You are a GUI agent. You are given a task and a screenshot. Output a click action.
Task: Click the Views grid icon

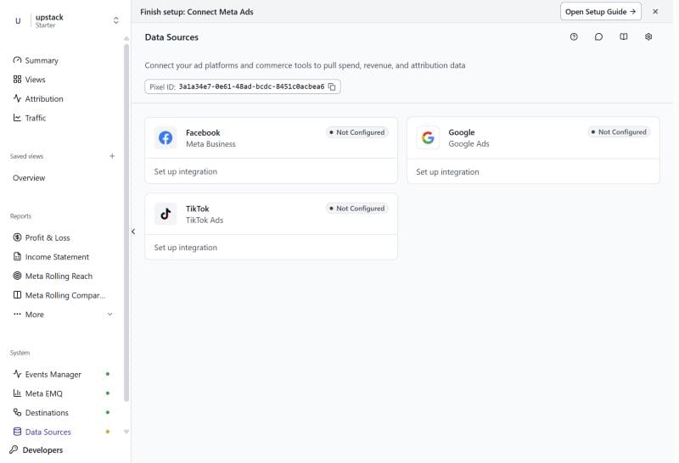(17, 79)
